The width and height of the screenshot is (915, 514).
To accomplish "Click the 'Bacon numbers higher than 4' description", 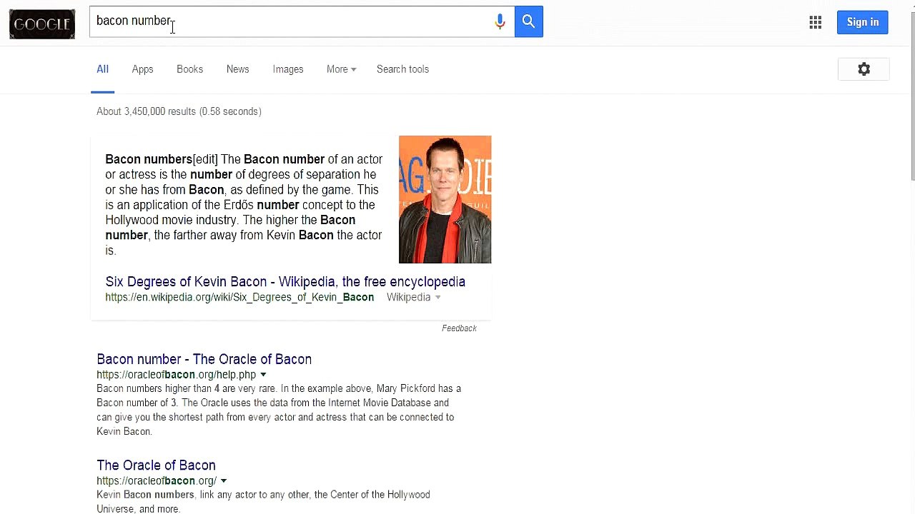I will click(x=279, y=410).
